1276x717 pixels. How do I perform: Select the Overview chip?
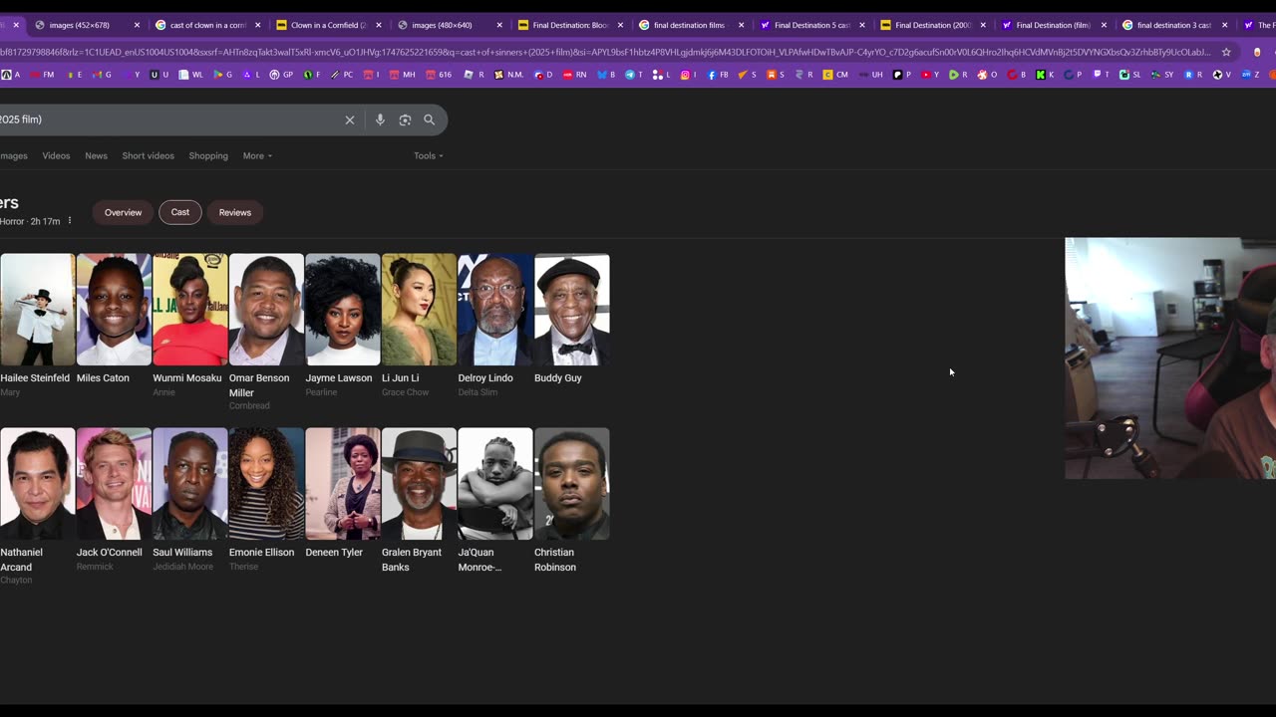pos(124,212)
